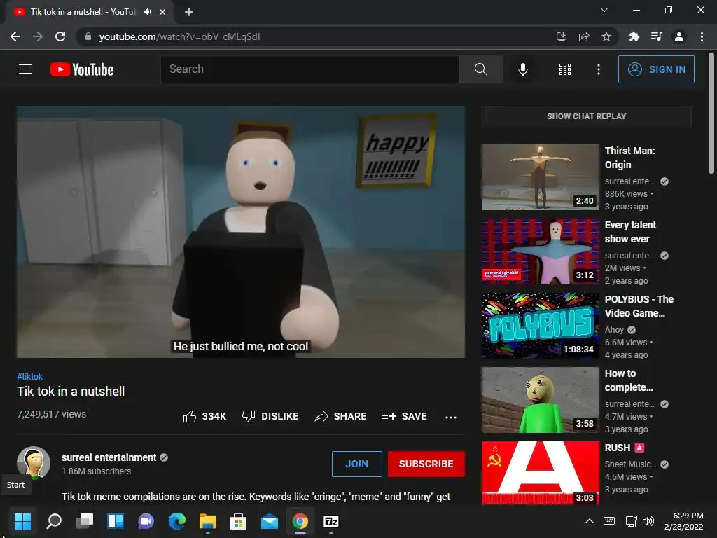This screenshot has width=717, height=538.
Task: Click the page vertical scrollbar
Action: (711, 114)
